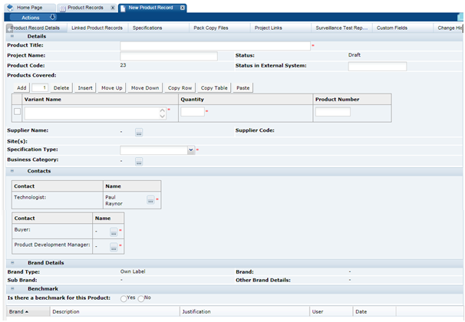Click the User column header

pyautogui.click(x=331, y=311)
